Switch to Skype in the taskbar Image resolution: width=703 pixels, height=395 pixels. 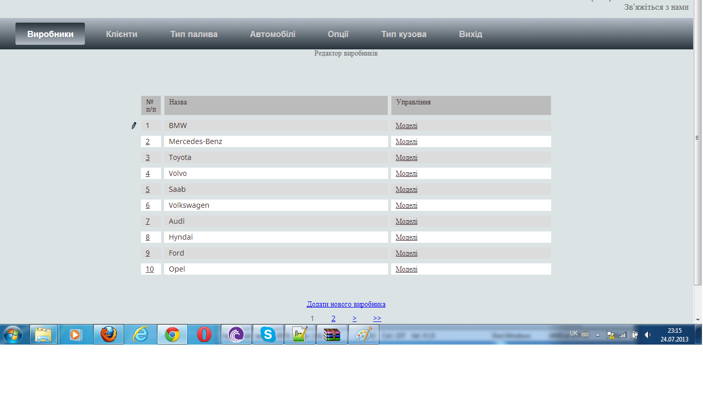tap(268, 335)
